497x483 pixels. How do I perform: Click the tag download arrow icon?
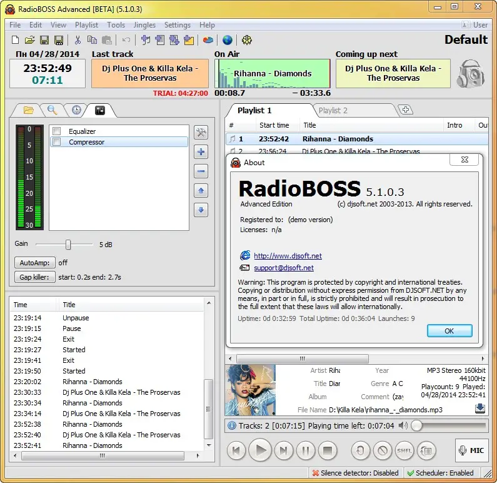tap(480, 408)
